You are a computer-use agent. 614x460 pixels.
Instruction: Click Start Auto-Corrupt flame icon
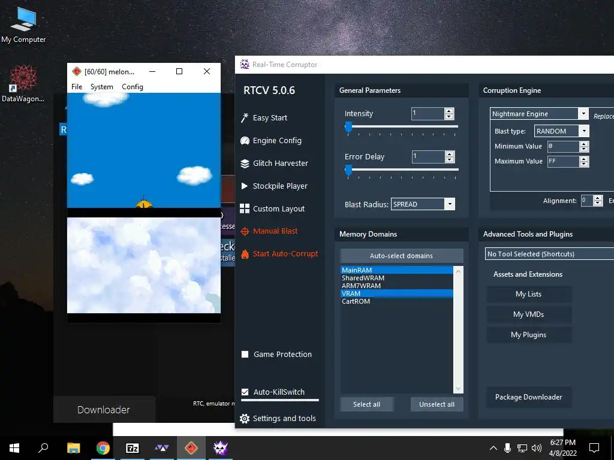245,254
